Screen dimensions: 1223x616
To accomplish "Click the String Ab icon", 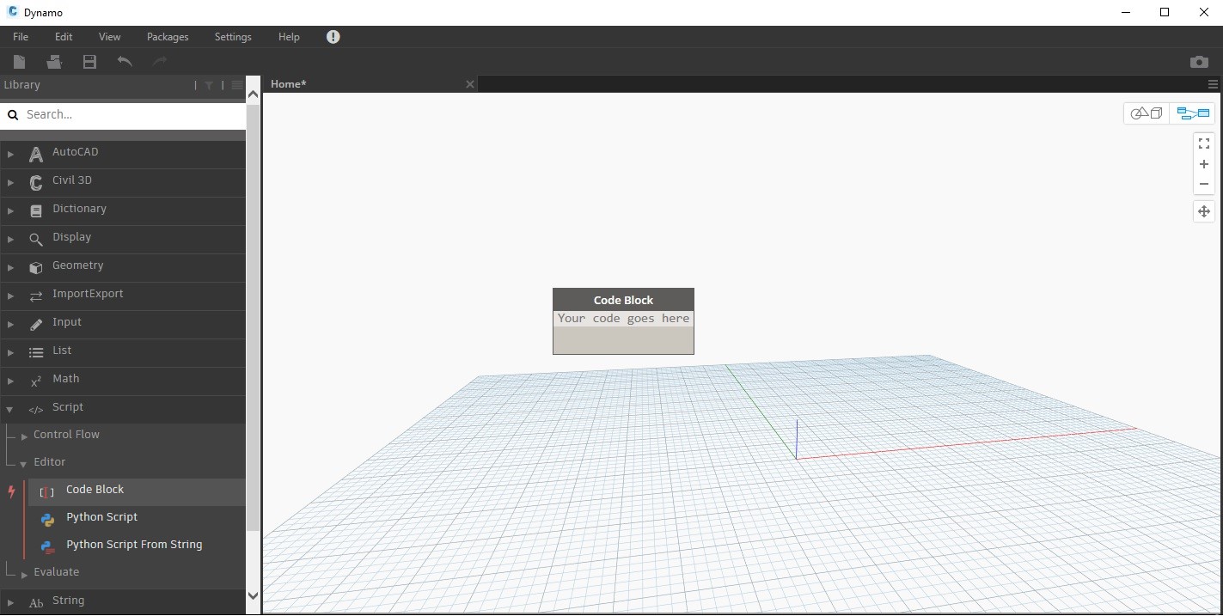I will click(36, 603).
